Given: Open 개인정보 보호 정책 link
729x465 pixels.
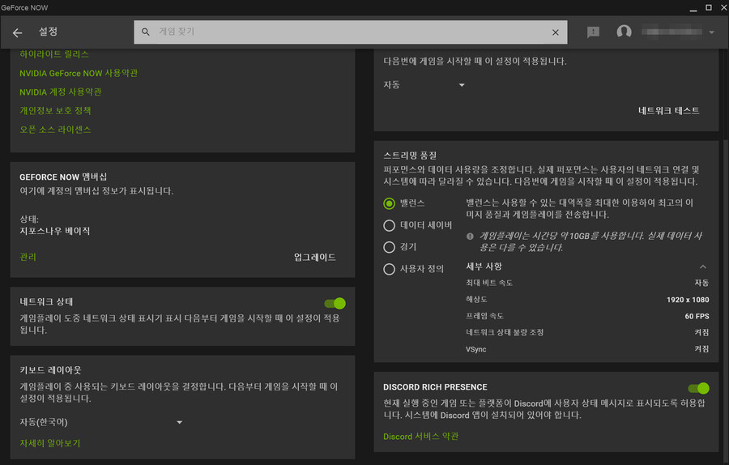Looking at the screenshot, I should click(x=55, y=111).
